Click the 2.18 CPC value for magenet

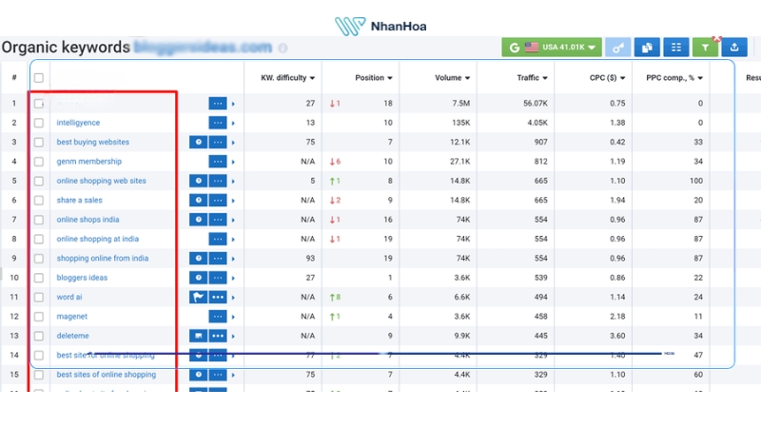(x=617, y=317)
